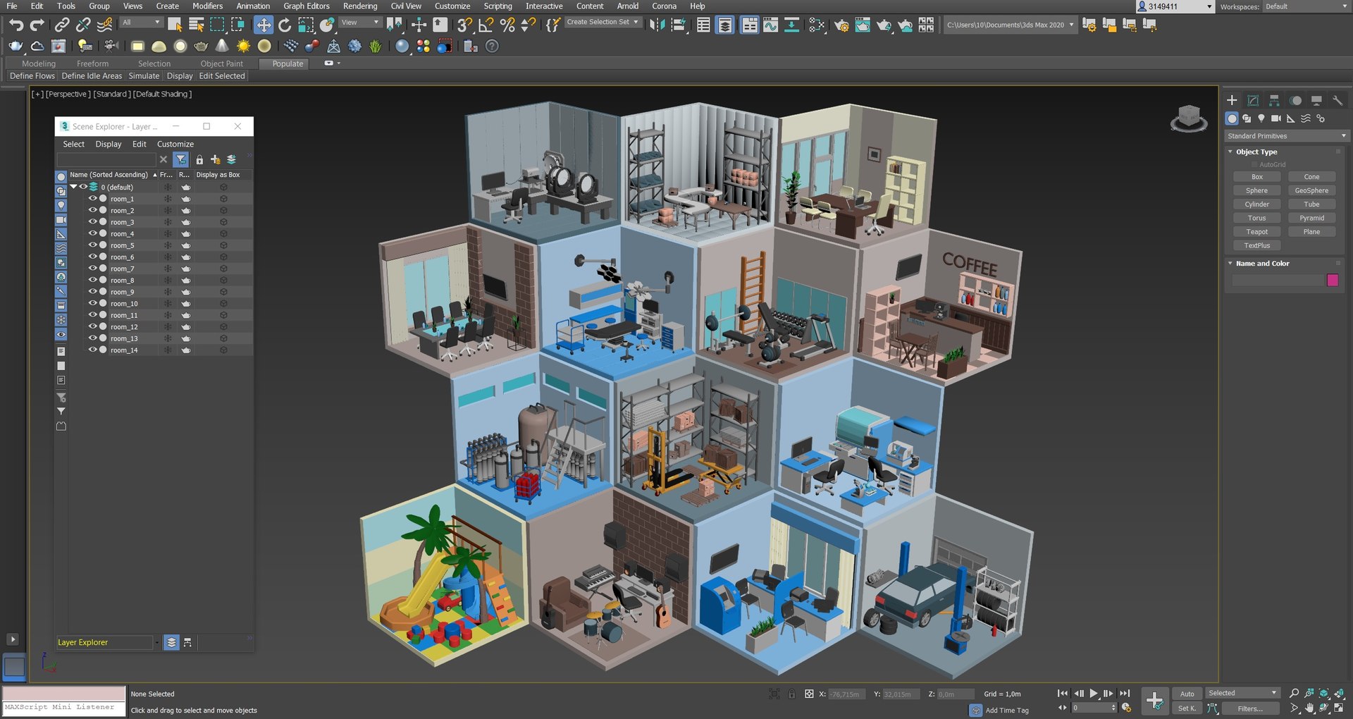The image size is (1353, 719).
Task: Toggle the 0 (default) layer visibility eye
Action: (x=83, y=187)
